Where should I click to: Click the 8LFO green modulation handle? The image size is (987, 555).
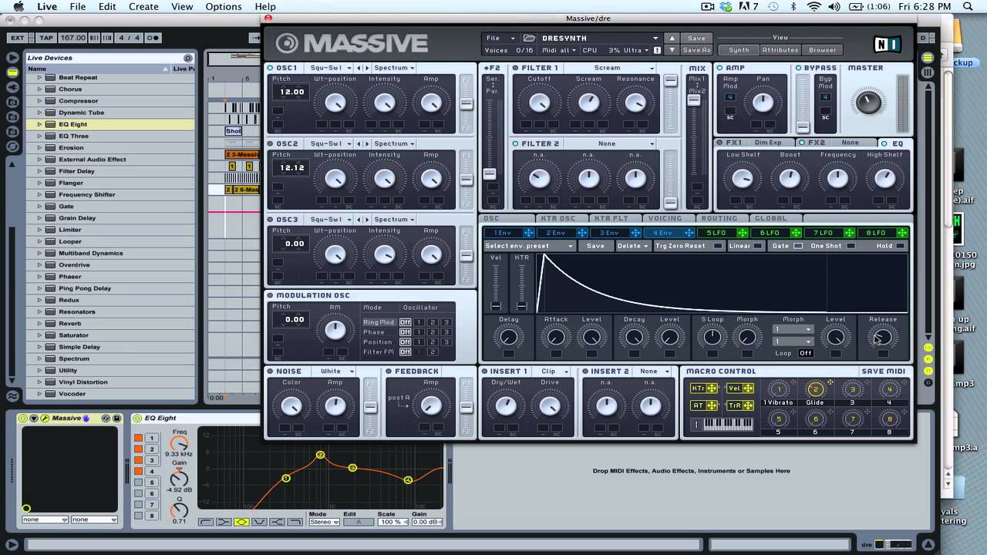coord(901,233)
